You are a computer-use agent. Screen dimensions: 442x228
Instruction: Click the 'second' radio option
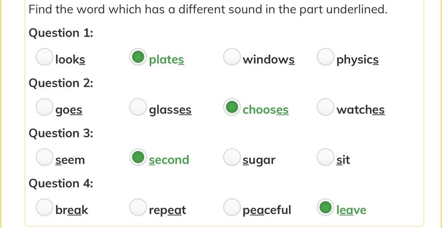tap(138, 157)
